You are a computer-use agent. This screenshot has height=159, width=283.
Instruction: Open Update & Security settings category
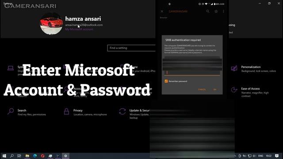pyautogui.click(x=134, y=114)
